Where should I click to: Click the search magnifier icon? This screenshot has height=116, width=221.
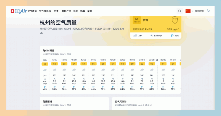pos(180,11)
